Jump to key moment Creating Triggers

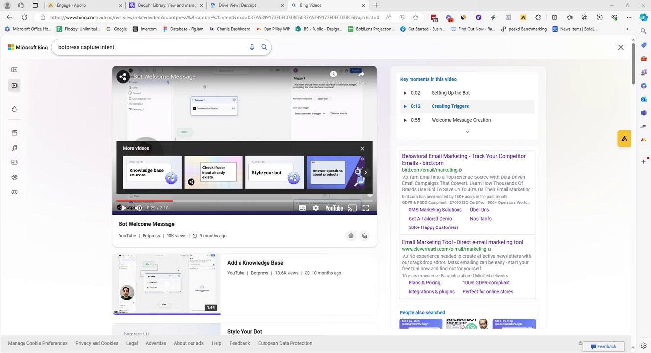click(467, 106)
